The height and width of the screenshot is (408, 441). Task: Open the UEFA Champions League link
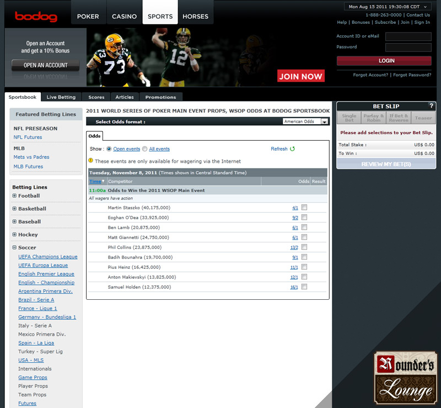click(x=48, y=257)
